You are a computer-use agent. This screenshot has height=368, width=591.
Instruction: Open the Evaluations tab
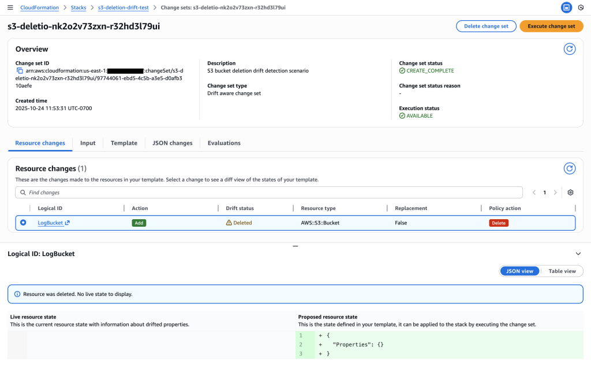224,143
